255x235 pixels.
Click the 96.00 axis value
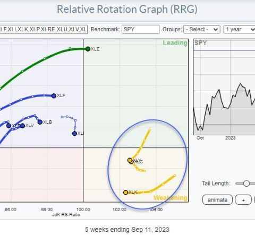coord(11,210)
